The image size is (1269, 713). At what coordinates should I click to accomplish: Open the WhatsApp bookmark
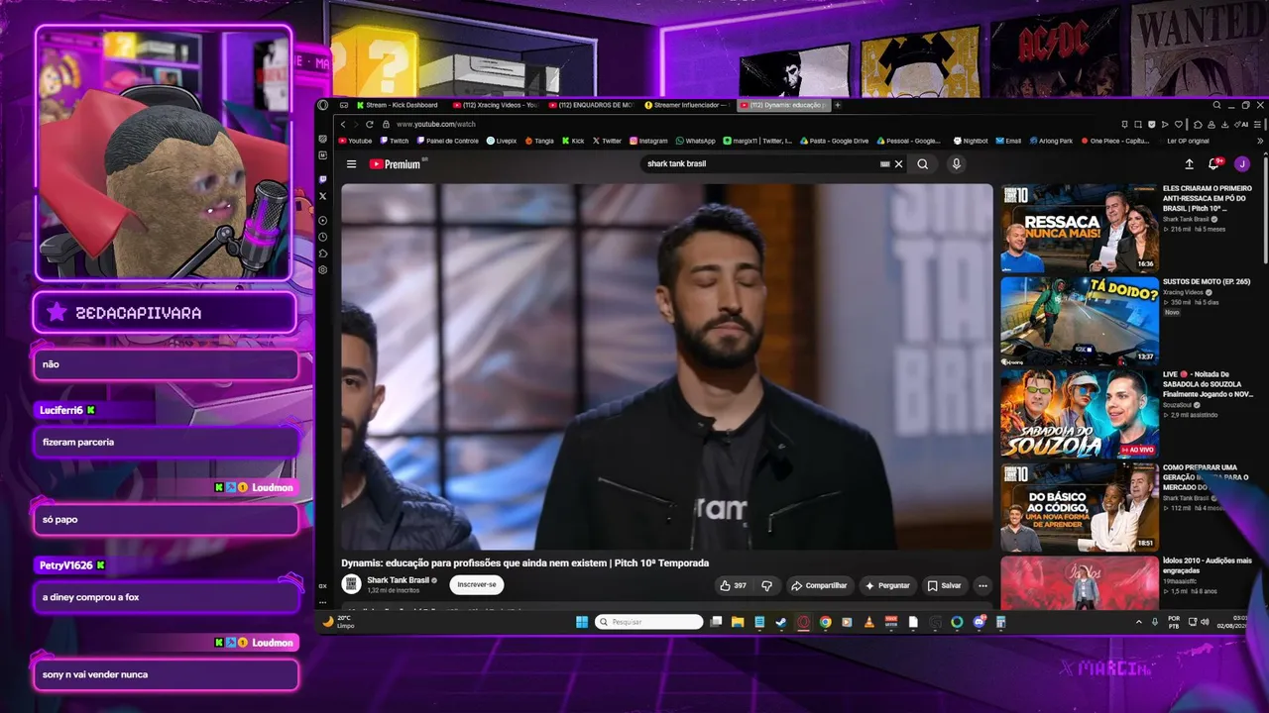(x=695, y=142)
